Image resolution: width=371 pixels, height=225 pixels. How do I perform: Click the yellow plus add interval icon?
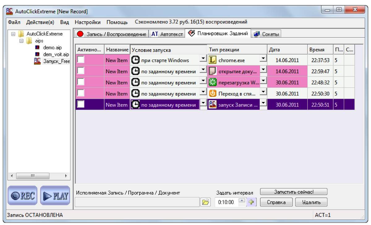[x=251, y=202]
